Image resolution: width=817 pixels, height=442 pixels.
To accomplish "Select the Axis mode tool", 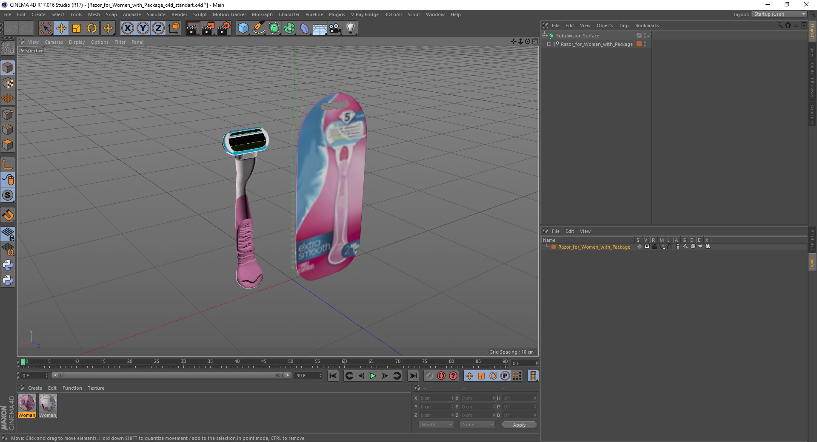I will coord(8,164).
